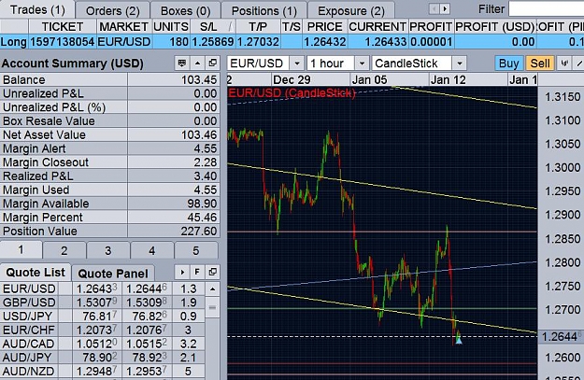The height and width of the screenshot is (380, 584).
Task: Click EUR/USD bid price in Quote List
Action: tap(96, 289)
